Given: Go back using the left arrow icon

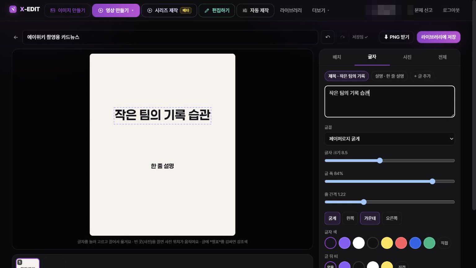Looking at the screenshot, I should click(16, 37).
